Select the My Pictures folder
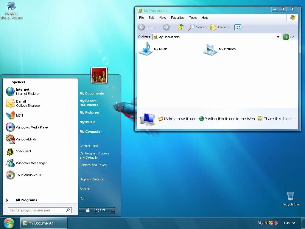Viewport: 305px width, 229px height. [220, 49]
